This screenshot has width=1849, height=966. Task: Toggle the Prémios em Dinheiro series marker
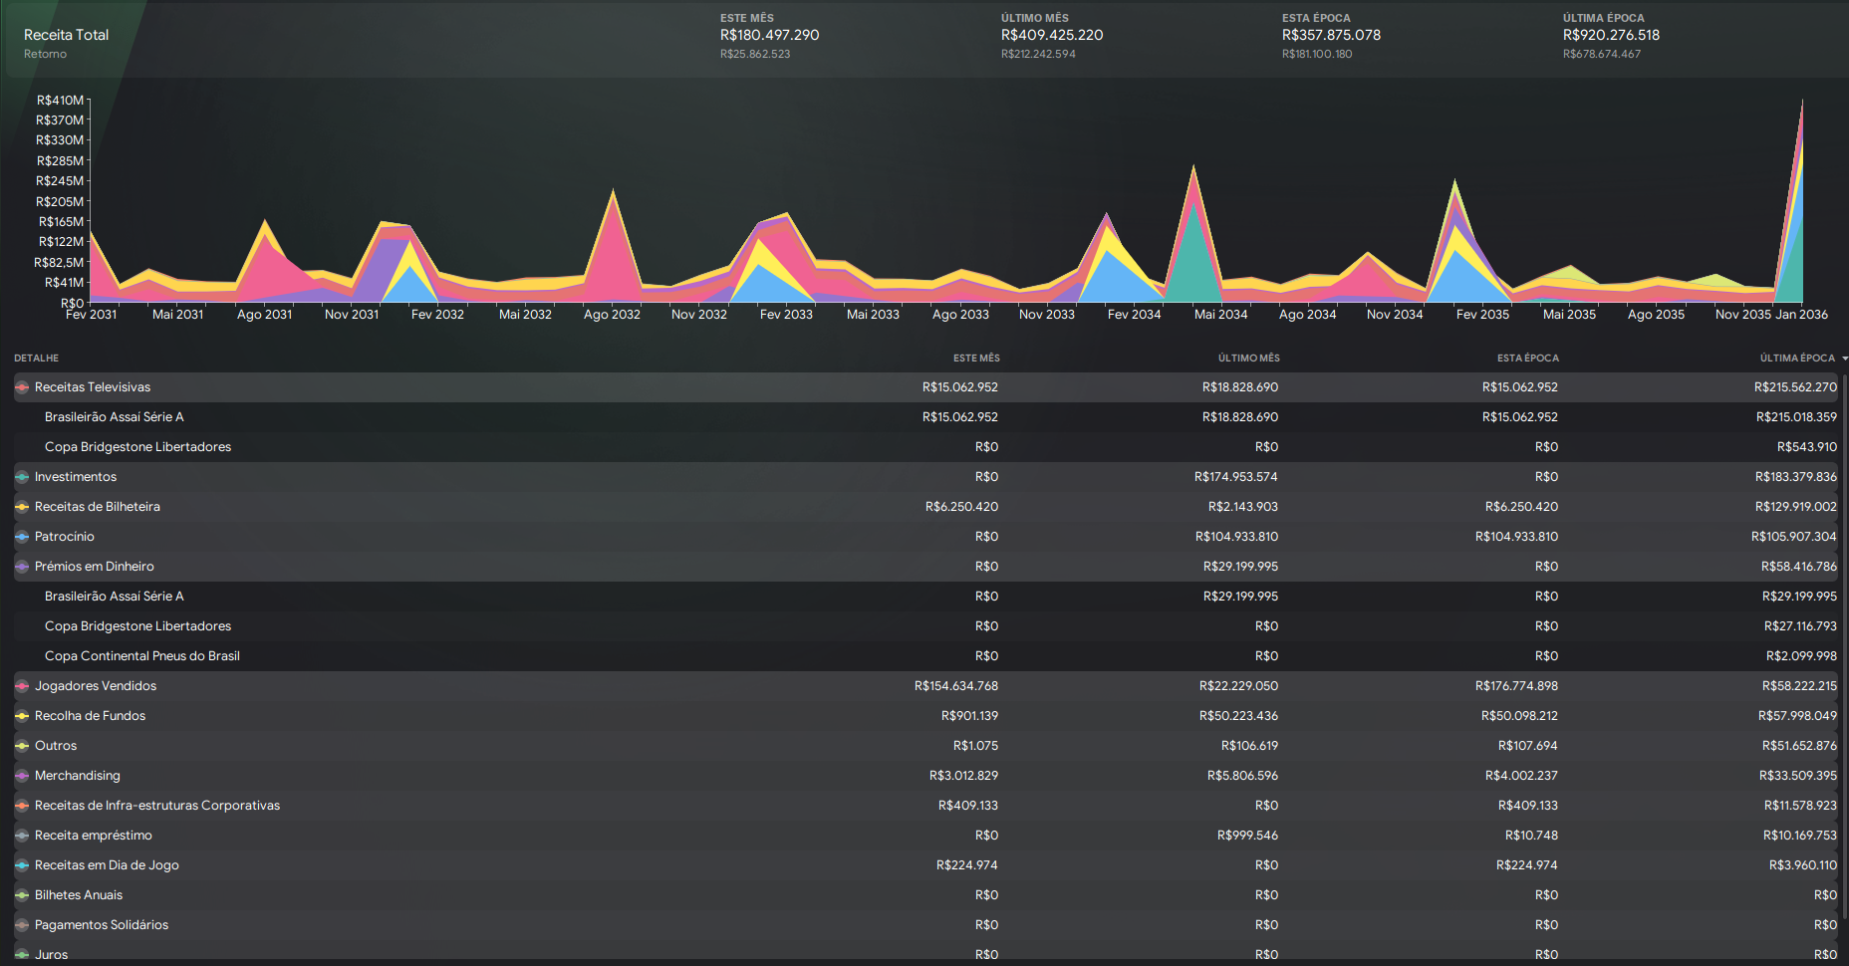coord(22,567)
